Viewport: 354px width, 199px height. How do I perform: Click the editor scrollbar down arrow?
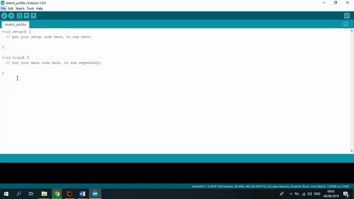coord(352,151)
